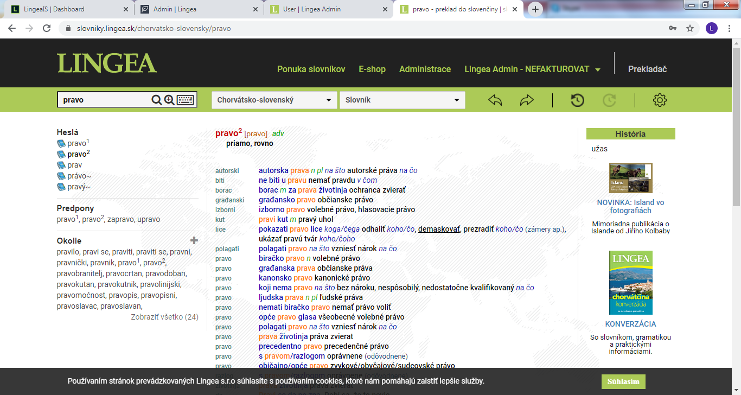The image size is (741, 395).
Task: Click underlined demaskovať translation
Action: pyautogui.click(x=439, y=229)
